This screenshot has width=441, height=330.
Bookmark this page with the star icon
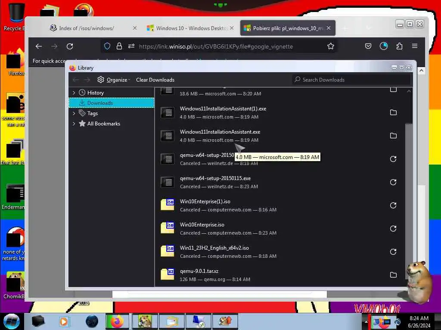331,46
